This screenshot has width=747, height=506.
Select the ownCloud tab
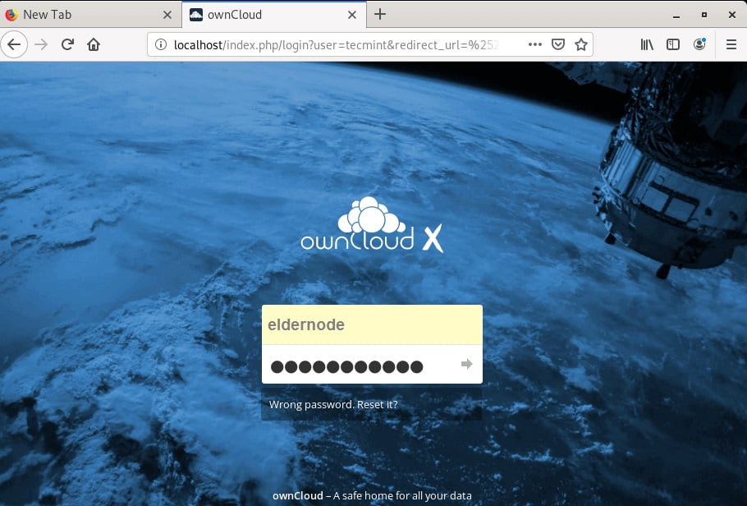point(263,14)
